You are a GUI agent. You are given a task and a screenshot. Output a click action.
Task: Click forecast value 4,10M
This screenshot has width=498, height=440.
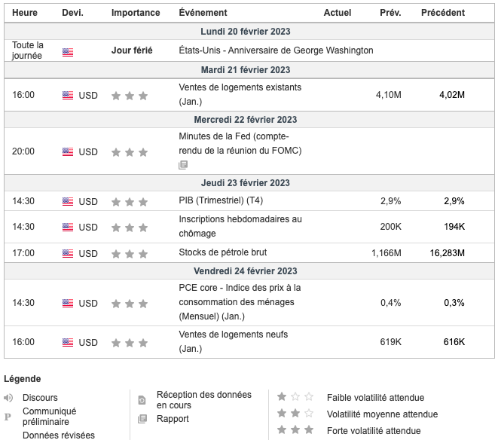389,95
